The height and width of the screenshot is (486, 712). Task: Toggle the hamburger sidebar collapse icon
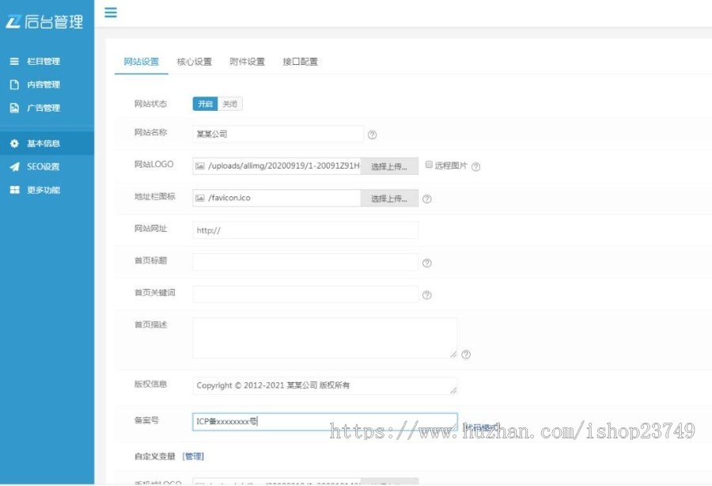110,12
